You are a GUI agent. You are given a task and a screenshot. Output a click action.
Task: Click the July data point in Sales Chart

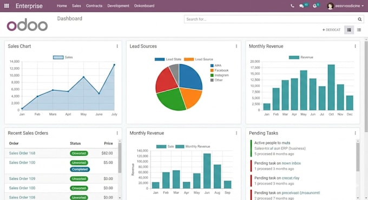[x=114, y=65]
